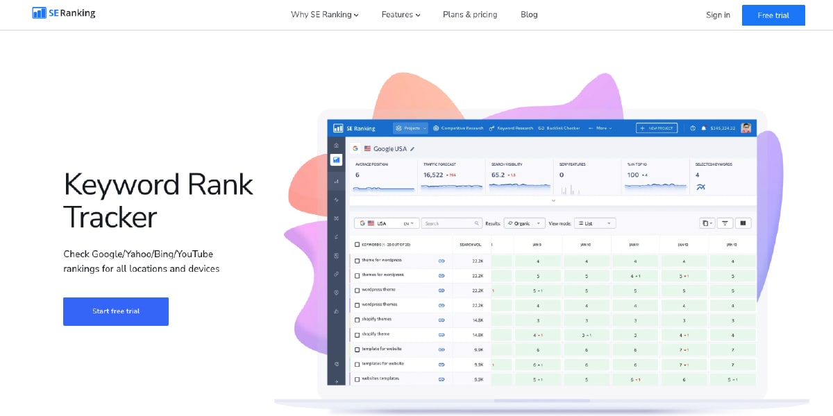Click link icon for 'shopify themes' row
833x416 pixels.
pos(441,320)
